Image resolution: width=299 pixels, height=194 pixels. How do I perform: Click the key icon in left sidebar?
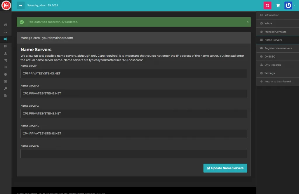click(x=6, y=89)
